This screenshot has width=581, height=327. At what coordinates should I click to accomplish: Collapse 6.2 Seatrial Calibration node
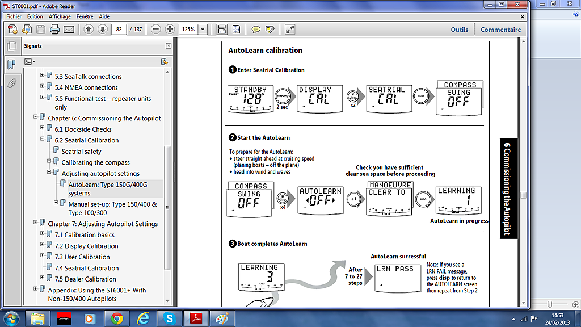[42, 139]
